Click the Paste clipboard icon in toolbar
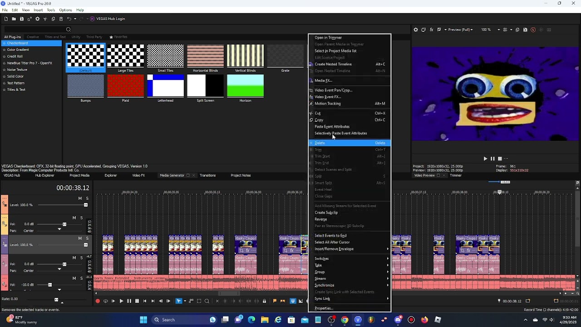The height and width of the screenshot is (327, 581). click(x=61, y=19)
